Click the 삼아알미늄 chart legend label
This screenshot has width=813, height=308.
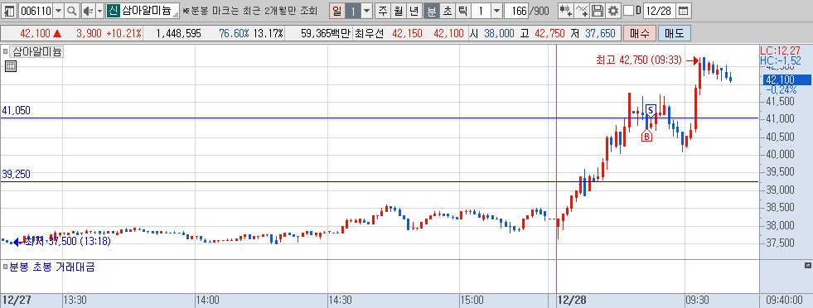pyautogui.click(x=36, y=51)
